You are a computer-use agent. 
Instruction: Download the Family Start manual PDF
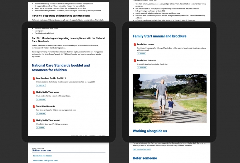pyautogui.click(x=141, y=54)
